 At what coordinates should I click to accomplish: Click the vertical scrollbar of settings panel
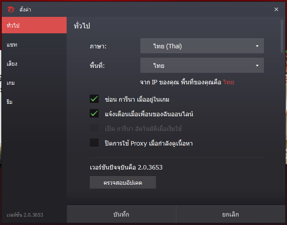282,36
